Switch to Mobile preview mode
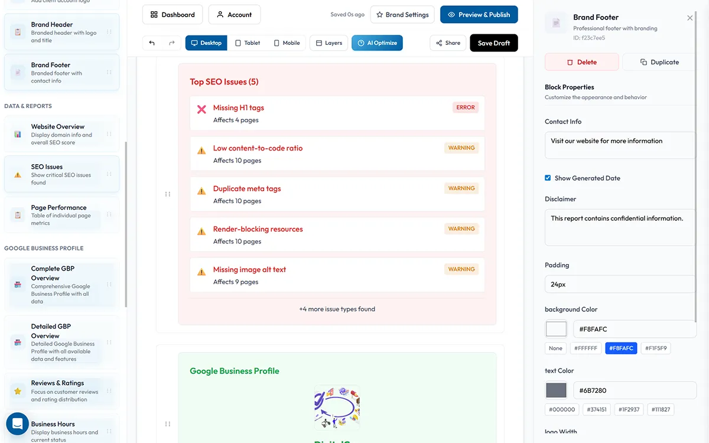Viewport: 709px width, 443px height. coord(286,43)
